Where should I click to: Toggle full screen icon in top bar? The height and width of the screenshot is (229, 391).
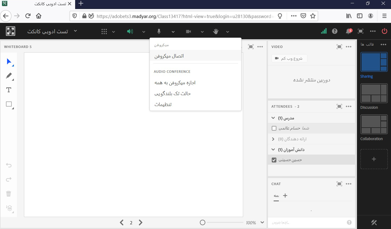pyautogui.click(x=361, y=31)
